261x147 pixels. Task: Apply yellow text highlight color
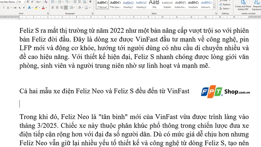[36, 7]
